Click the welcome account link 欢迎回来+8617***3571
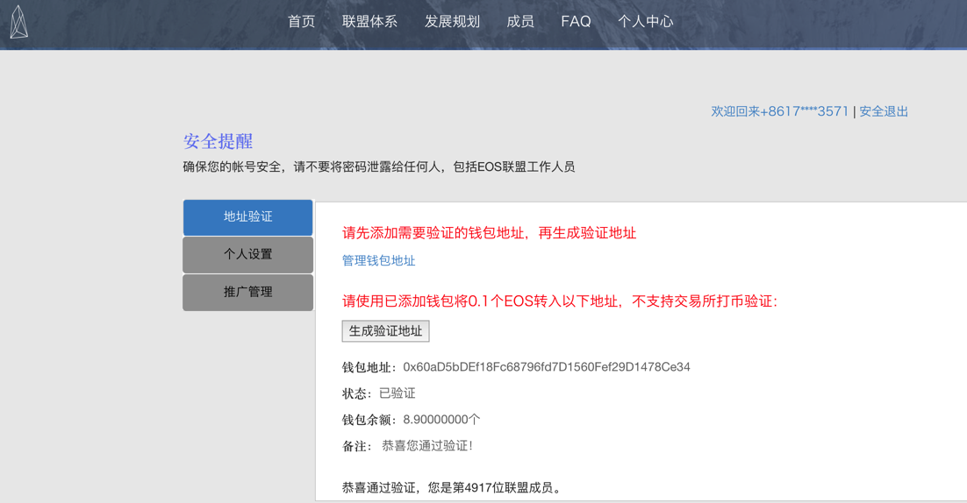This screenshot has height=503, width=967. tap(779, 111)
